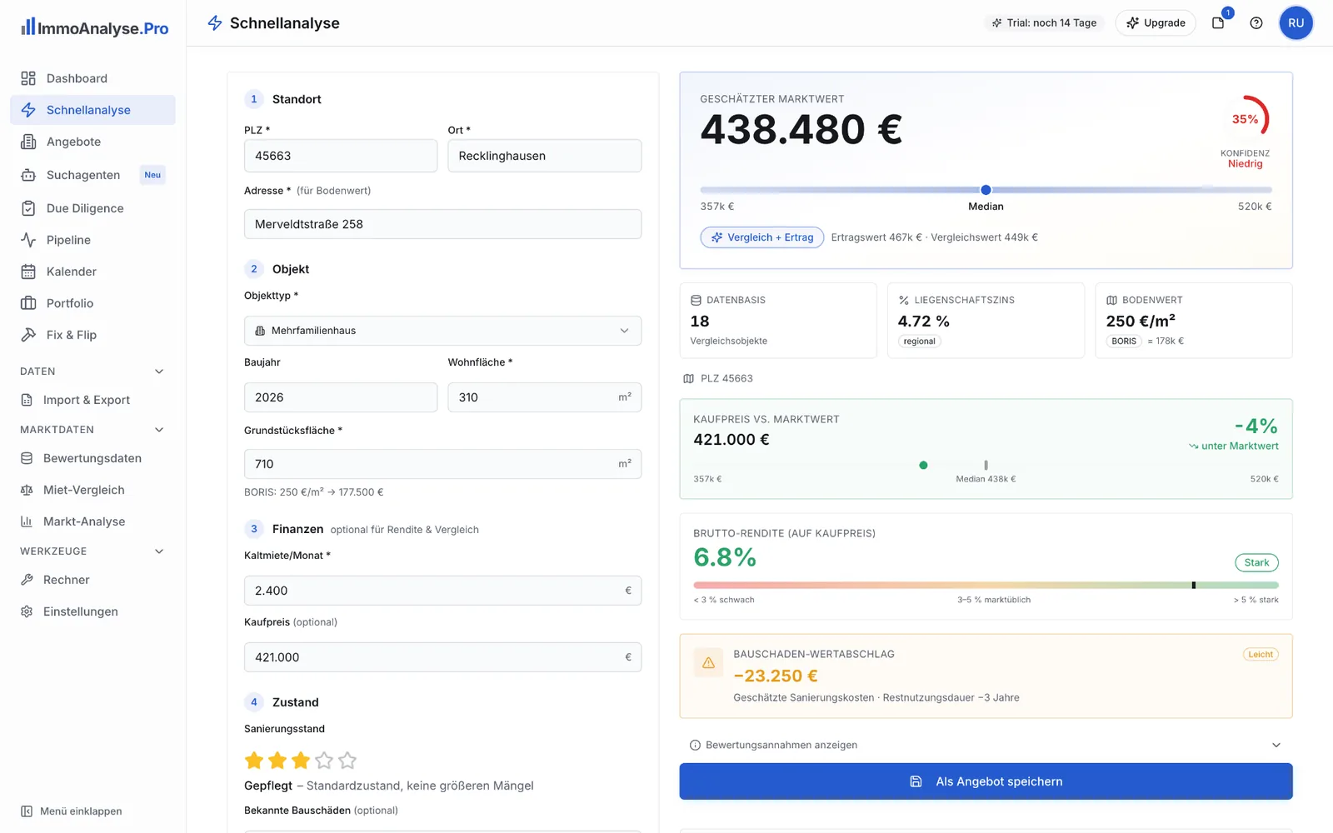
Task: Click the lightning icon beside Schnellanalyse title
Action: 215,23
